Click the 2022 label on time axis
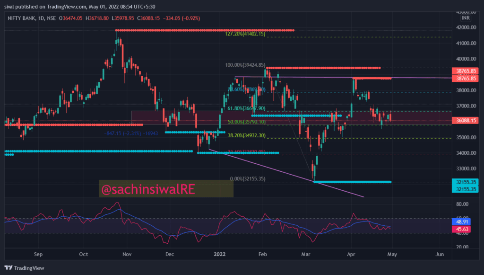 pyautogui.click(x=219, y=254)
